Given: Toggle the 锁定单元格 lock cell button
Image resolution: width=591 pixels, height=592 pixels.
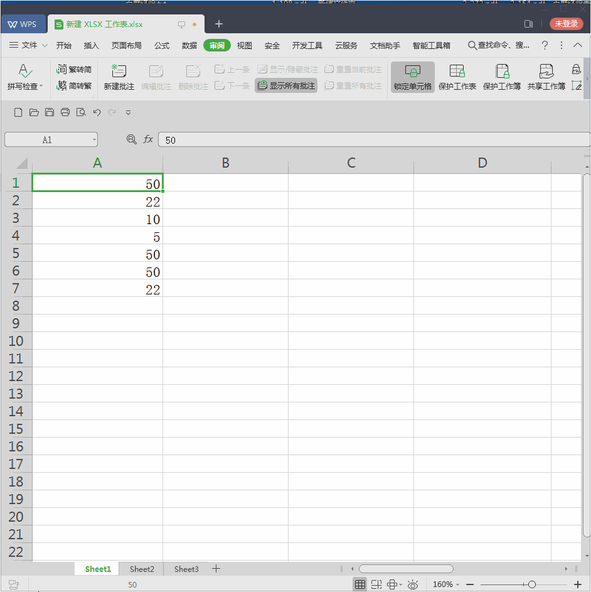Looking at the screenshot, I should coord(412,77).
